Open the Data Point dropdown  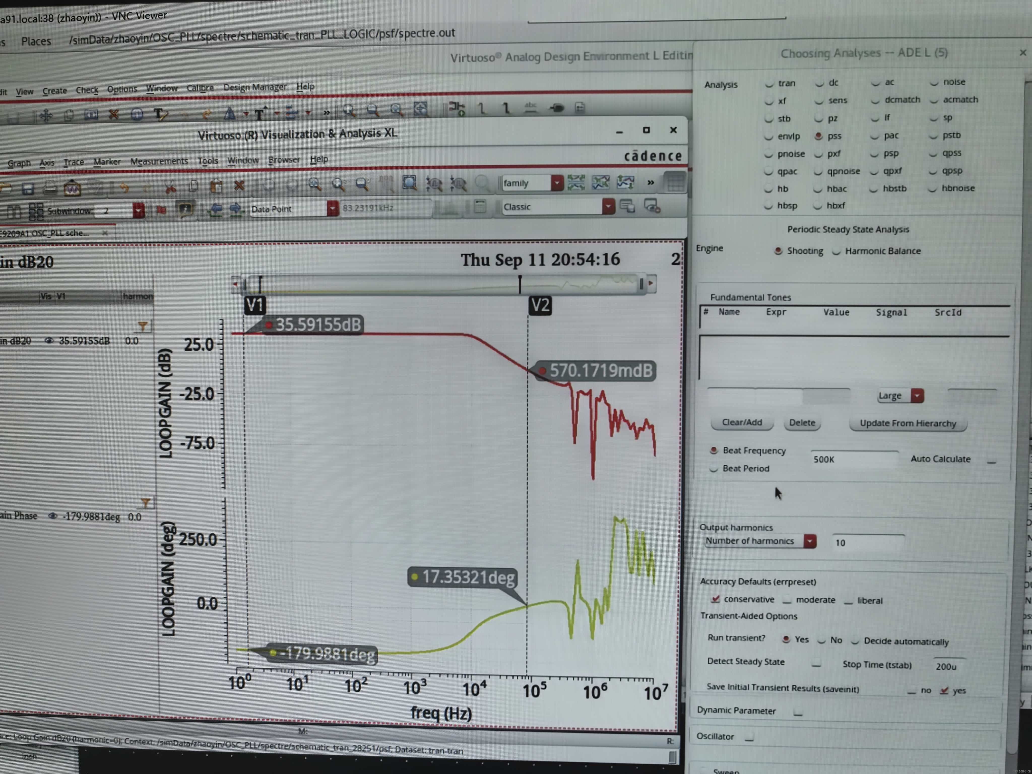332,208
